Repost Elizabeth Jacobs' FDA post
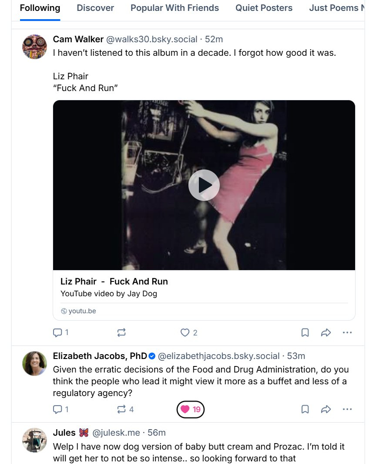Viewport: 376px width, 464px height. tap(125, 410)
